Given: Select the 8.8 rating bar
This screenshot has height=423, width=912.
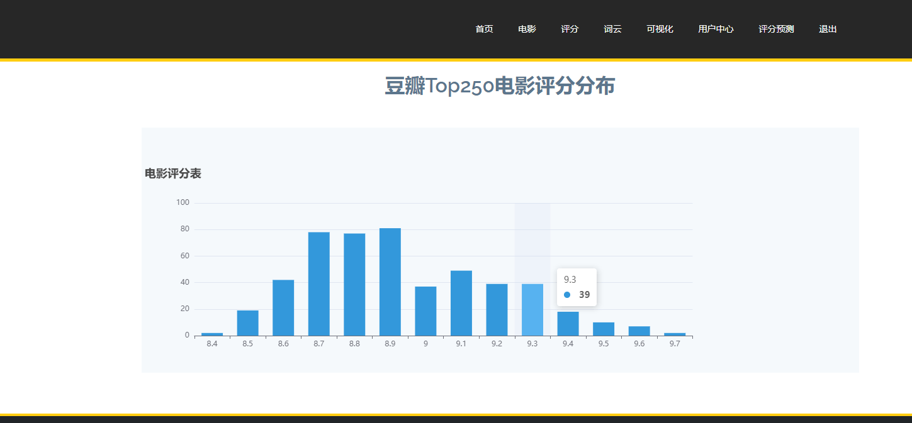Looking at the screenshot, I should (354, 285).
